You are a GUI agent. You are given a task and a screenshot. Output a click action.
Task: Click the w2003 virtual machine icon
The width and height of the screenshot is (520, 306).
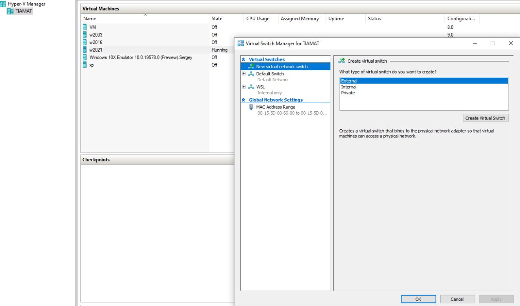pyautogui.click(x=85, y=35)
